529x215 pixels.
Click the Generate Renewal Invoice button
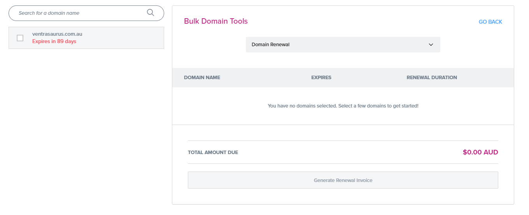pyautogui.click(x=343, y=180)
